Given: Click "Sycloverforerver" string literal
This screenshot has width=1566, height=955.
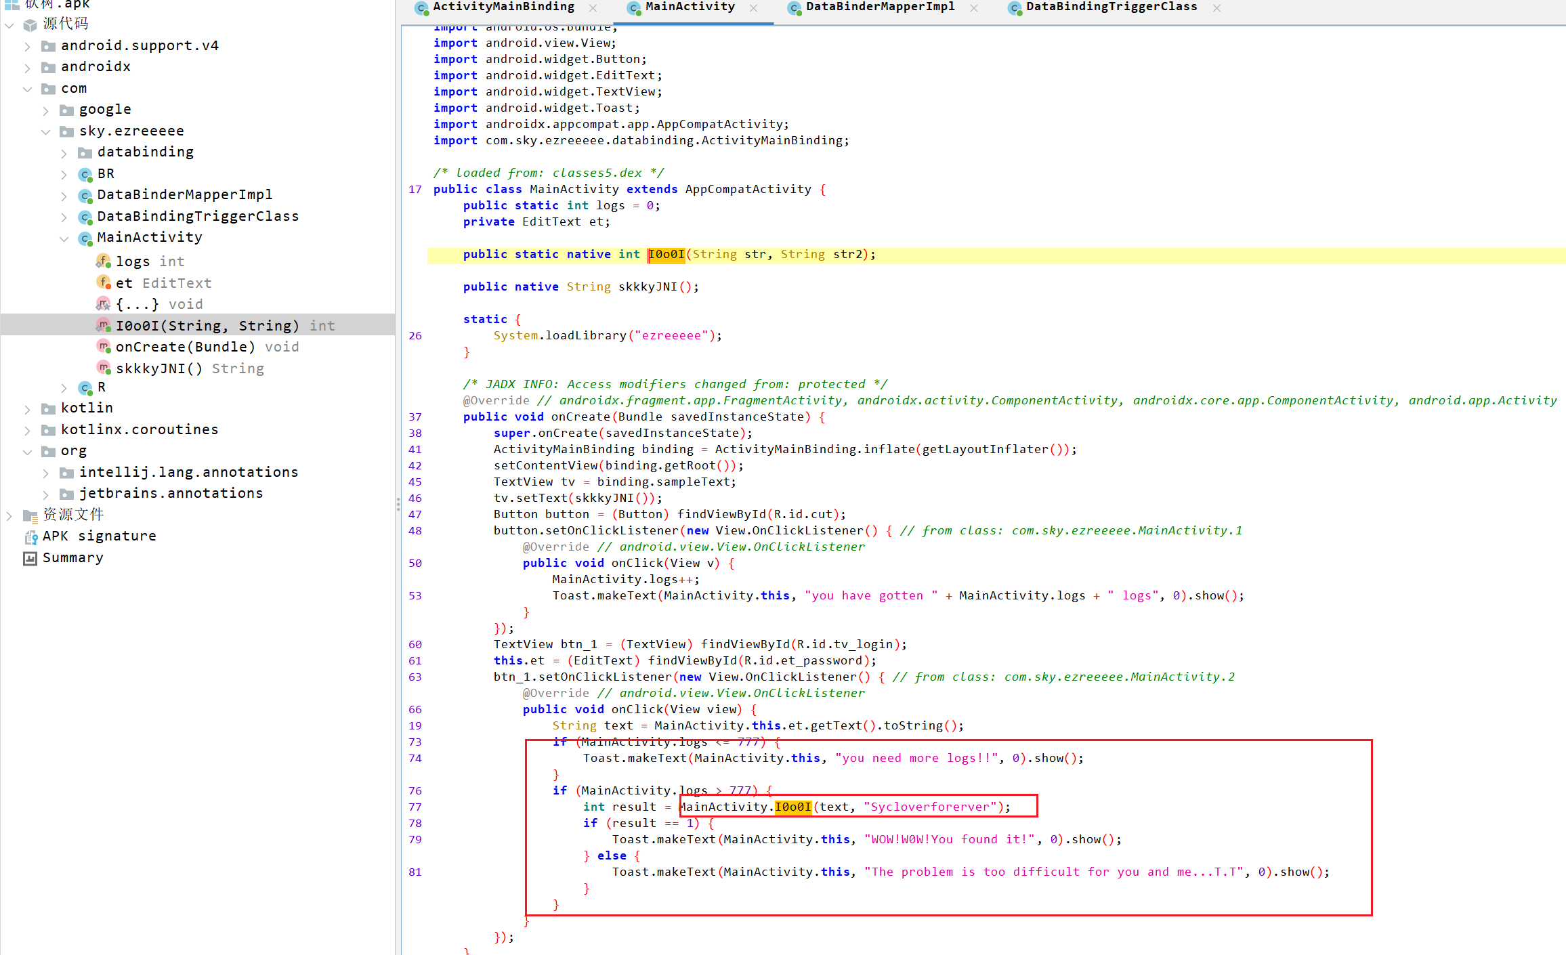Looking at the screenshot, I should coord(929,807).
